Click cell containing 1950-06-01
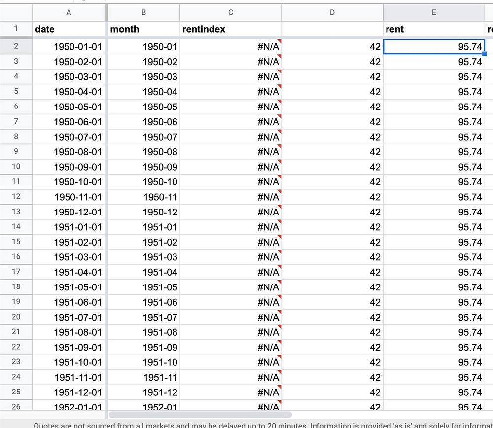 (69, 122)
